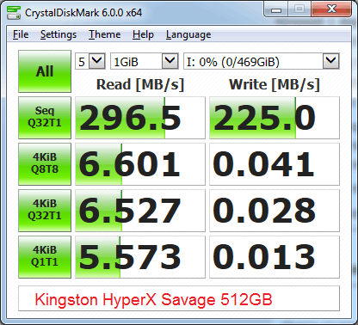Expand the drive selection dropdown I: 0%
The height and width of the screenshot is (325, 358).
(262, 61)
